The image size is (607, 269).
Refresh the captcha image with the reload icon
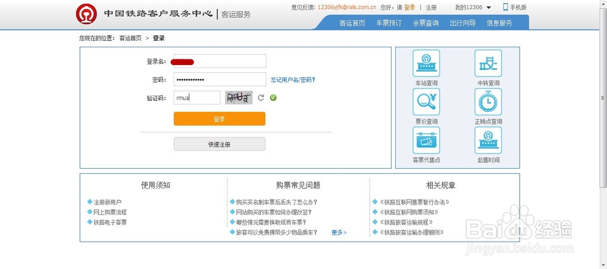click(261, 98)
